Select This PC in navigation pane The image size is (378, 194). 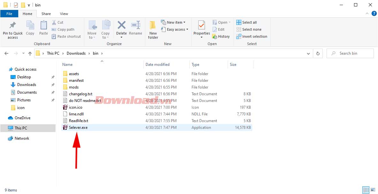click(x=28, y=128)
